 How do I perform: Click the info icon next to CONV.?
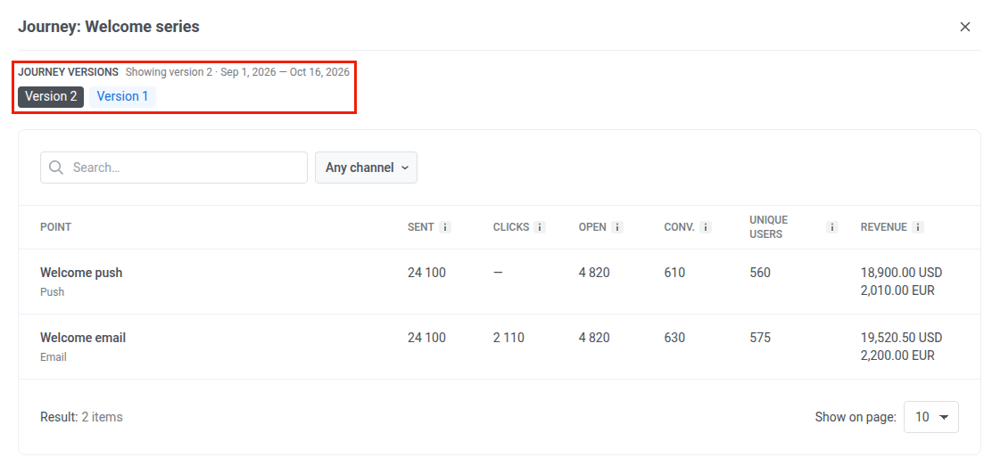click(706, 227)
